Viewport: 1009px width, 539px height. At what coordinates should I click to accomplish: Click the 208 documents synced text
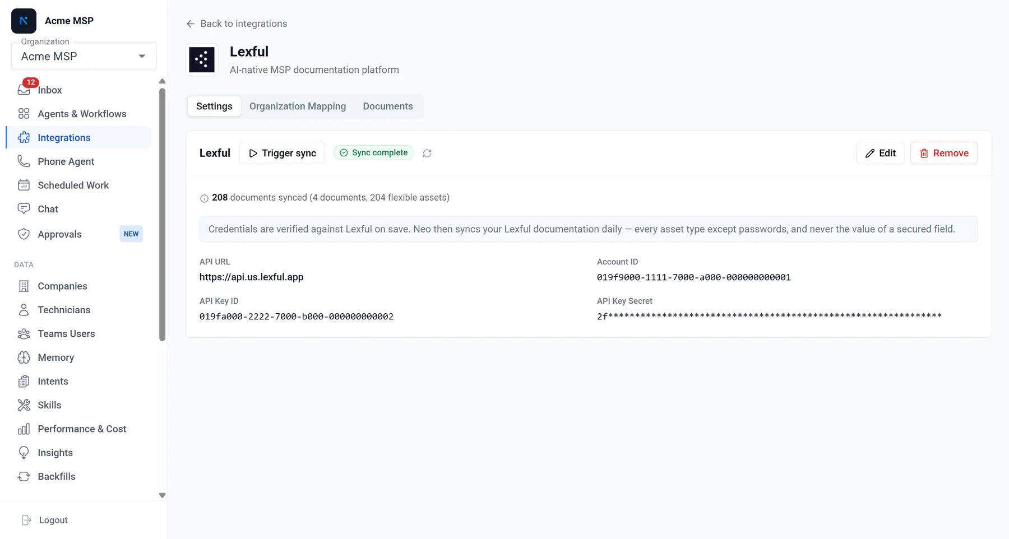(x=331, y=197)
